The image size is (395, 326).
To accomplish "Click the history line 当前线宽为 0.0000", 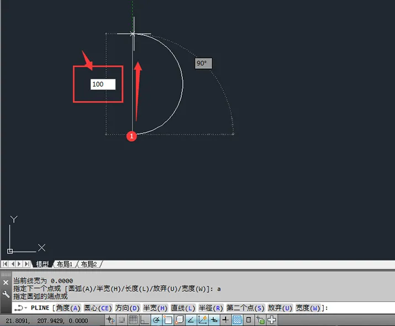I will tap(43, 281).
